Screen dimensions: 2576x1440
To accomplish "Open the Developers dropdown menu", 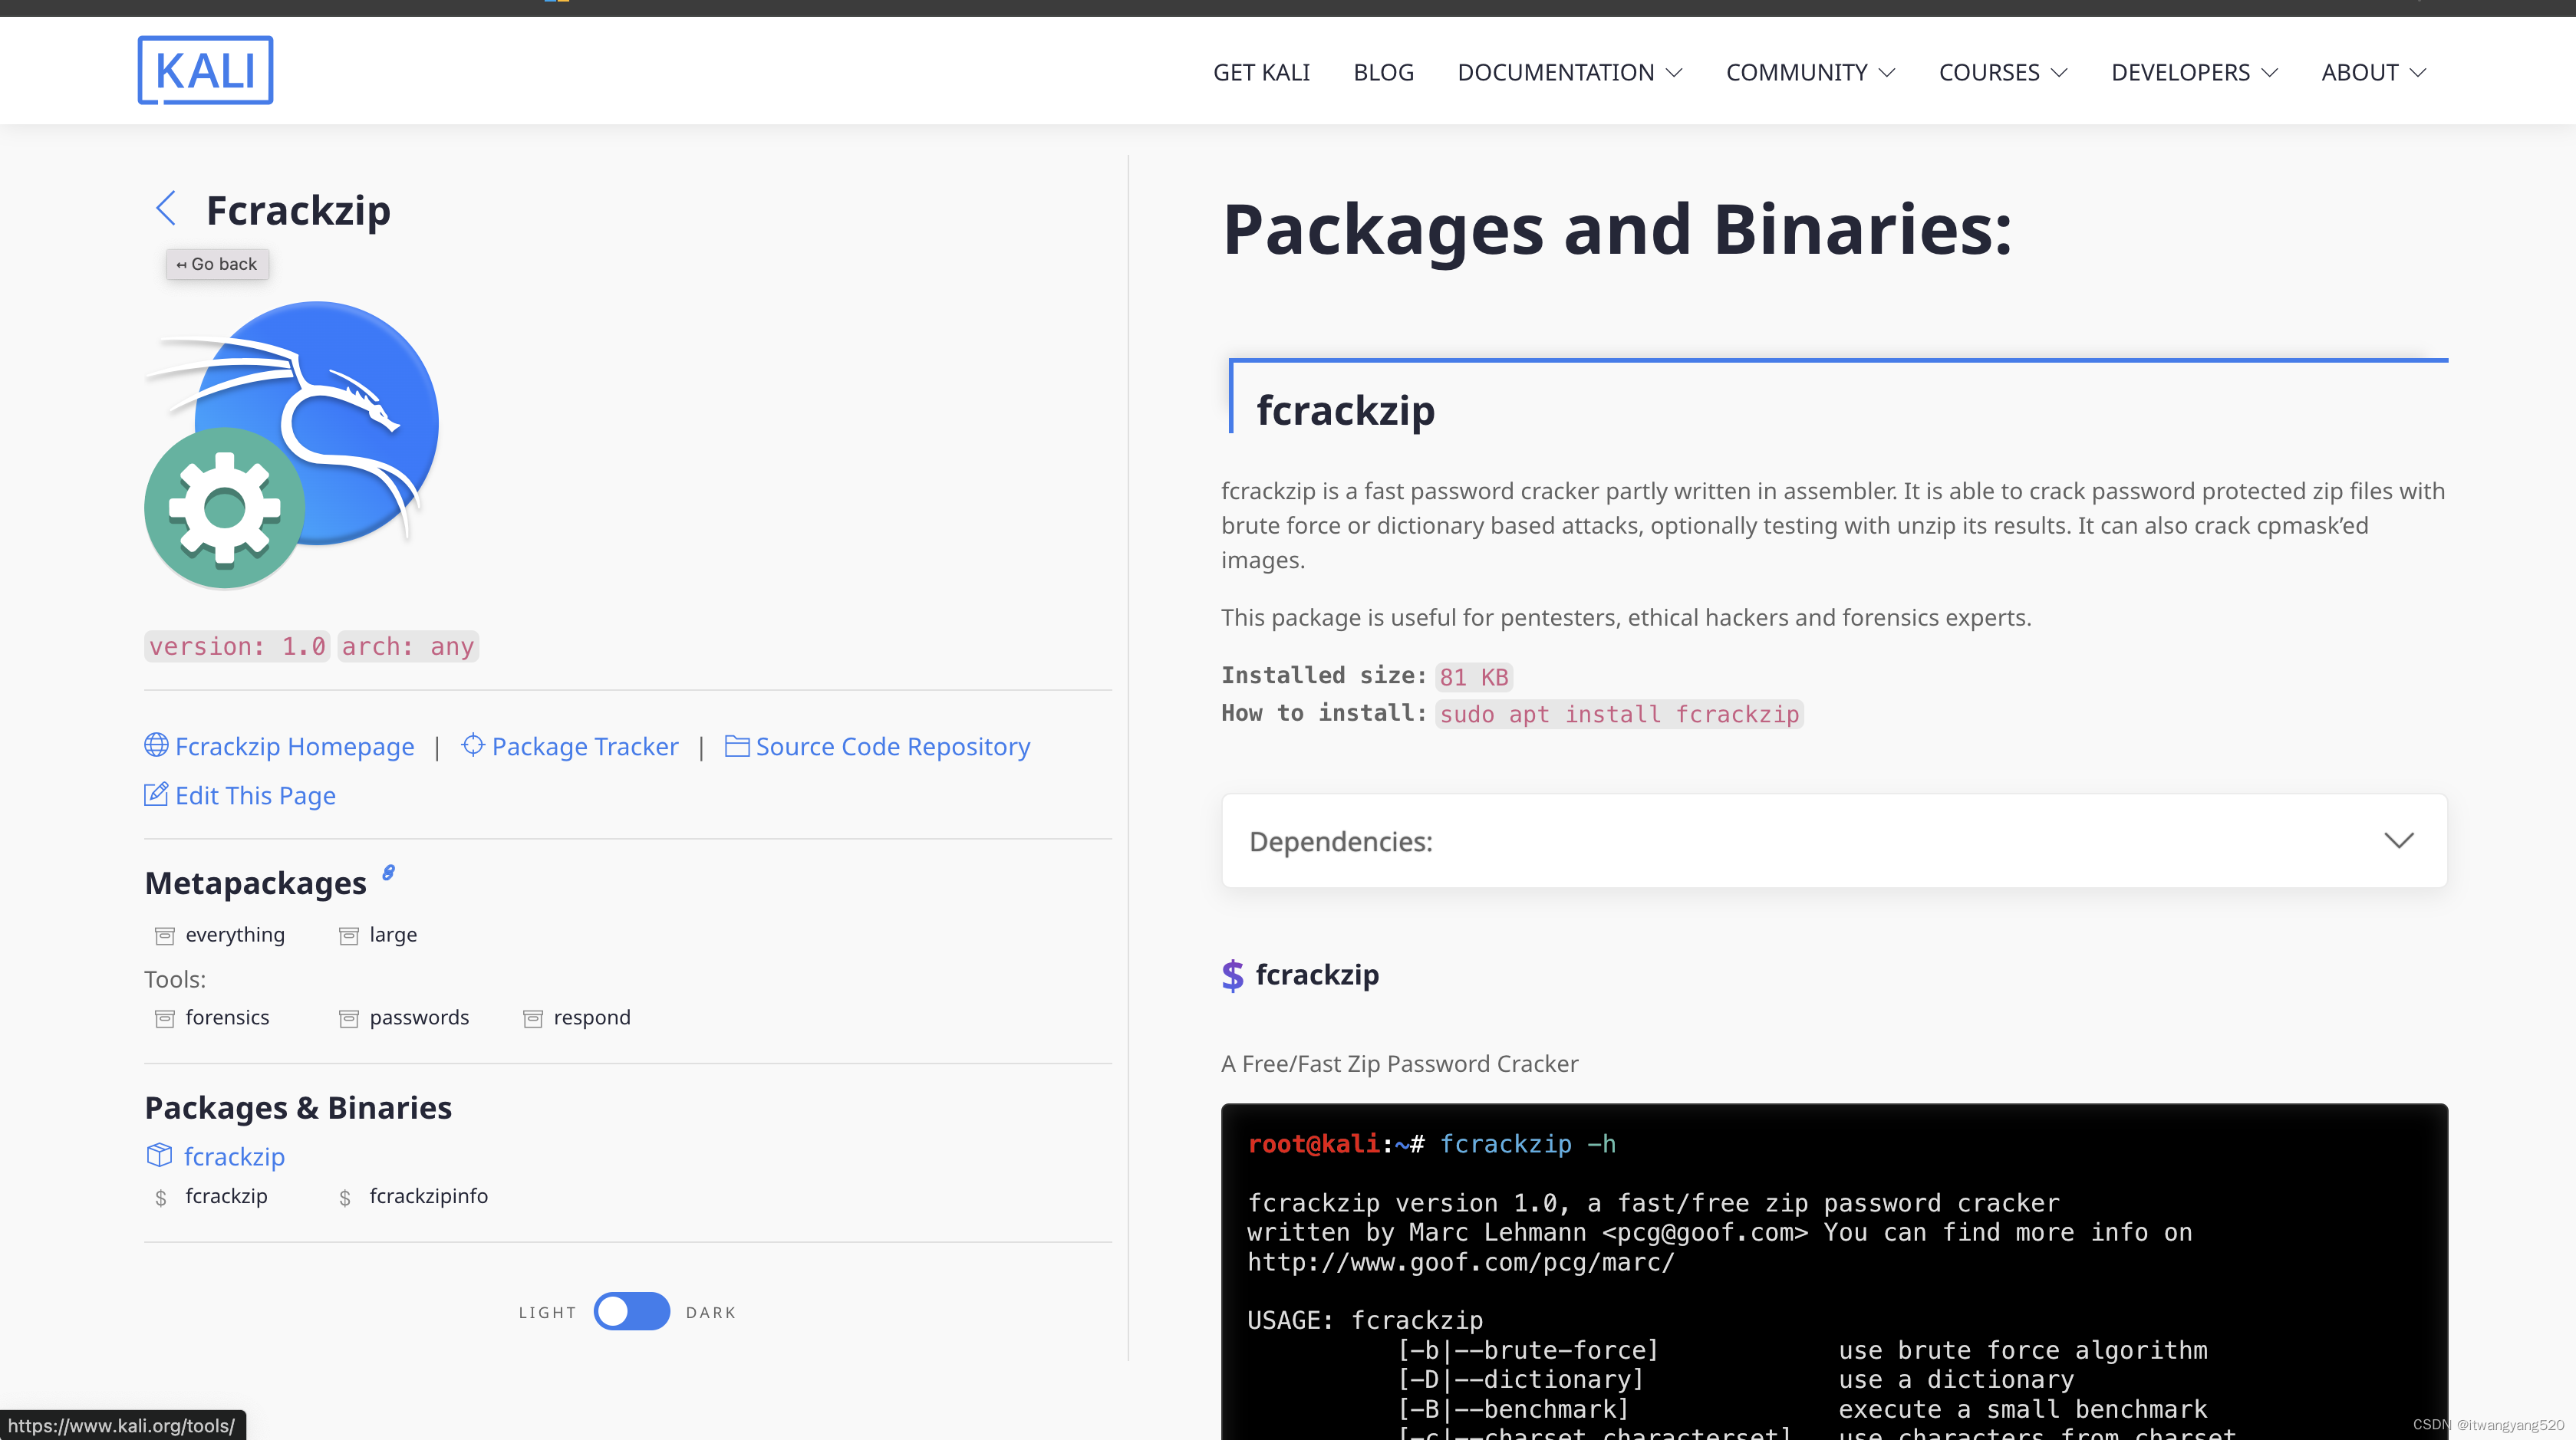I will point(2194,72).
